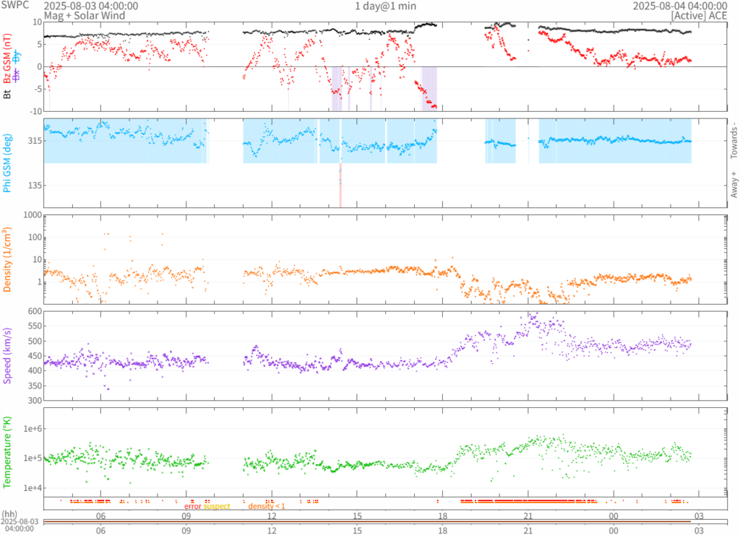Toggle the Bt series label
This screenshot has width=740, height=535.
pos(7,94)
